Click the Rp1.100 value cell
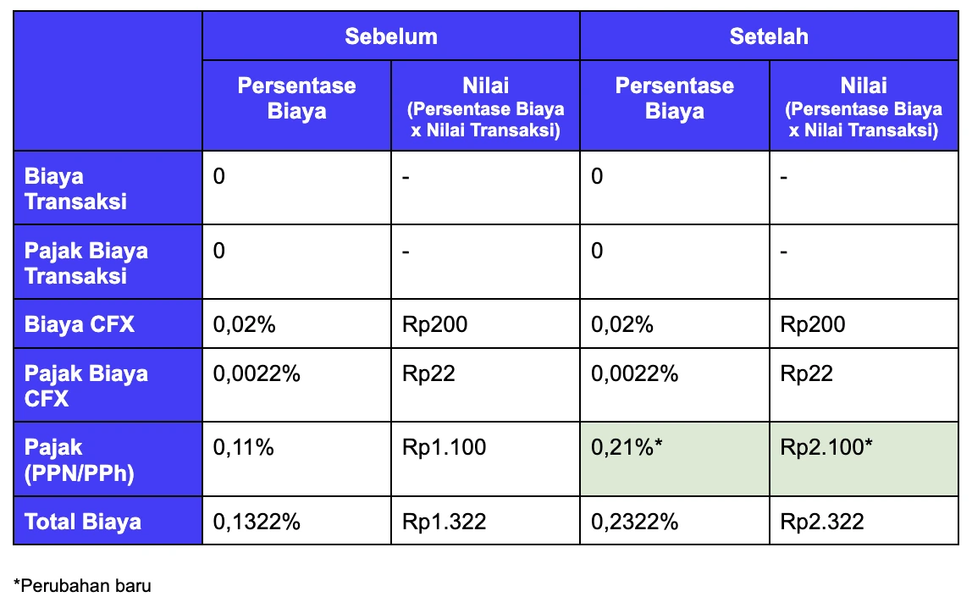The width and height of the screenshot is (972, 608). (485, 459)
